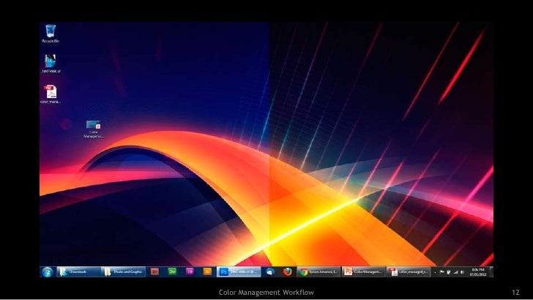The width and height of the screenshot is (533, 300).
Task: Open the volume speaker tray icon
Action: (462, 272)
